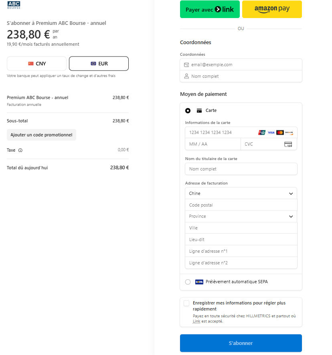The image size is (332, 355).
Task: Focus the Code postal field
Action: point(241,205)
